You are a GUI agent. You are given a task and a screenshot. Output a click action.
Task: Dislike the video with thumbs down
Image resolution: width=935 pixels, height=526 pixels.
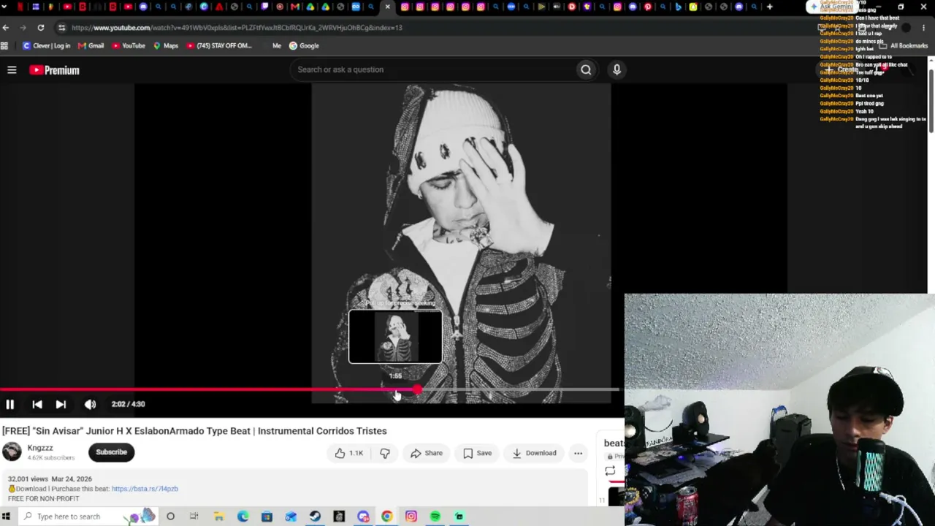point(385,453)
